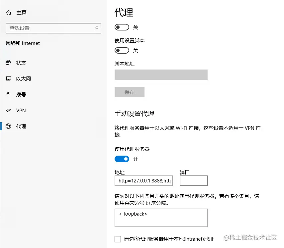Screen dimensions: 284x248
Task: Turn off the 使用代理服务器 toggle
Action: click(x=122, y=159)
